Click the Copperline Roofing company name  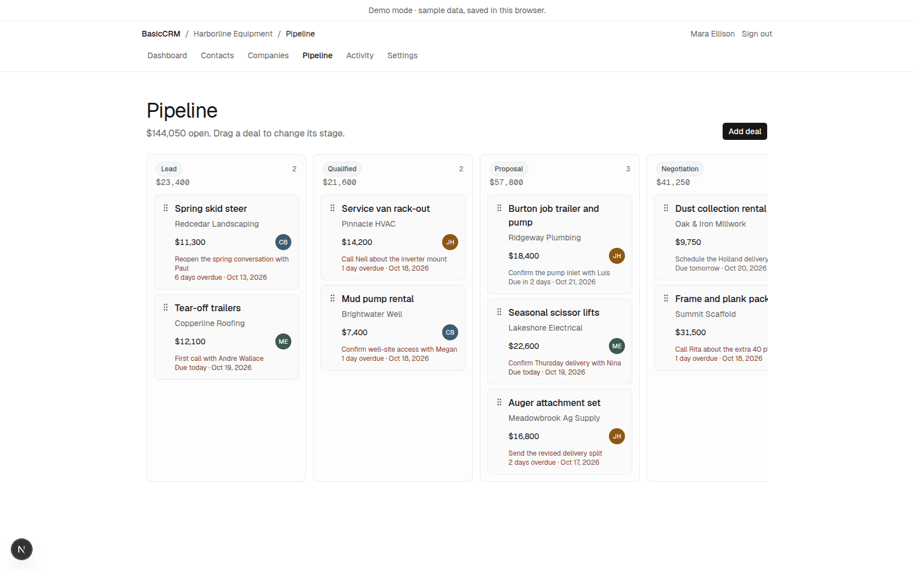210,323
